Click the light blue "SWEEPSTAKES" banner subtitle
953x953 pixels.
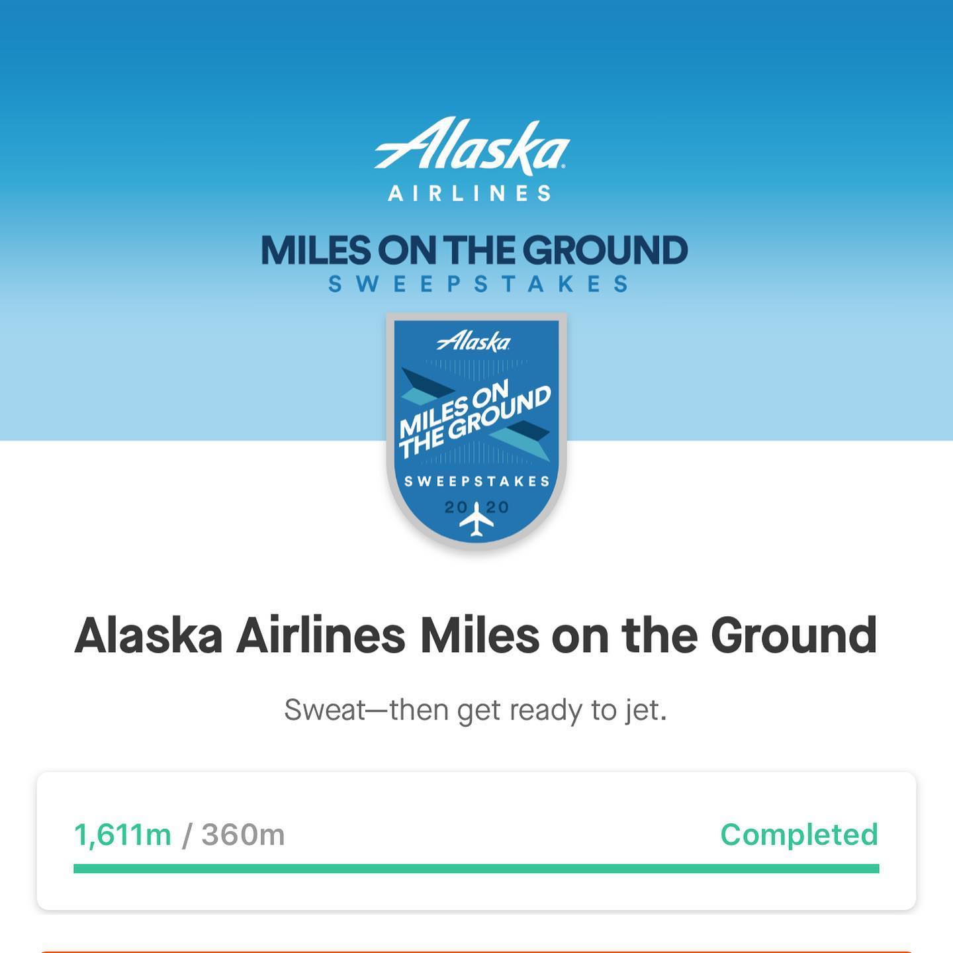tap(478, 284)
